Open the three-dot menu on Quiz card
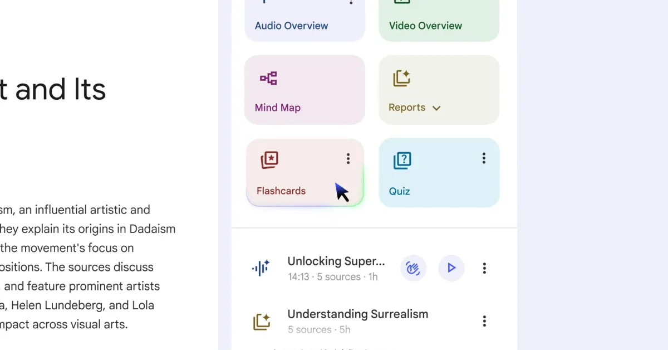 (x=483, y=158)
